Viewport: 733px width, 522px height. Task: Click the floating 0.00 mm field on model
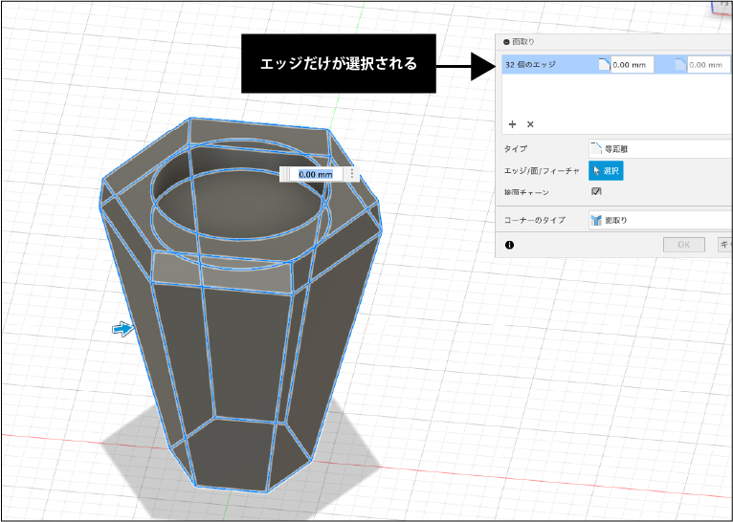tap(316, 174)
